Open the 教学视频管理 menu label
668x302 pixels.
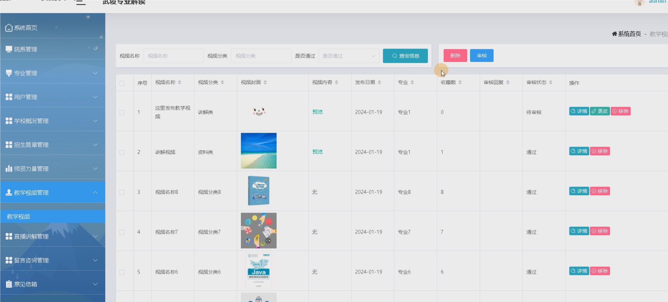[31, 192]
